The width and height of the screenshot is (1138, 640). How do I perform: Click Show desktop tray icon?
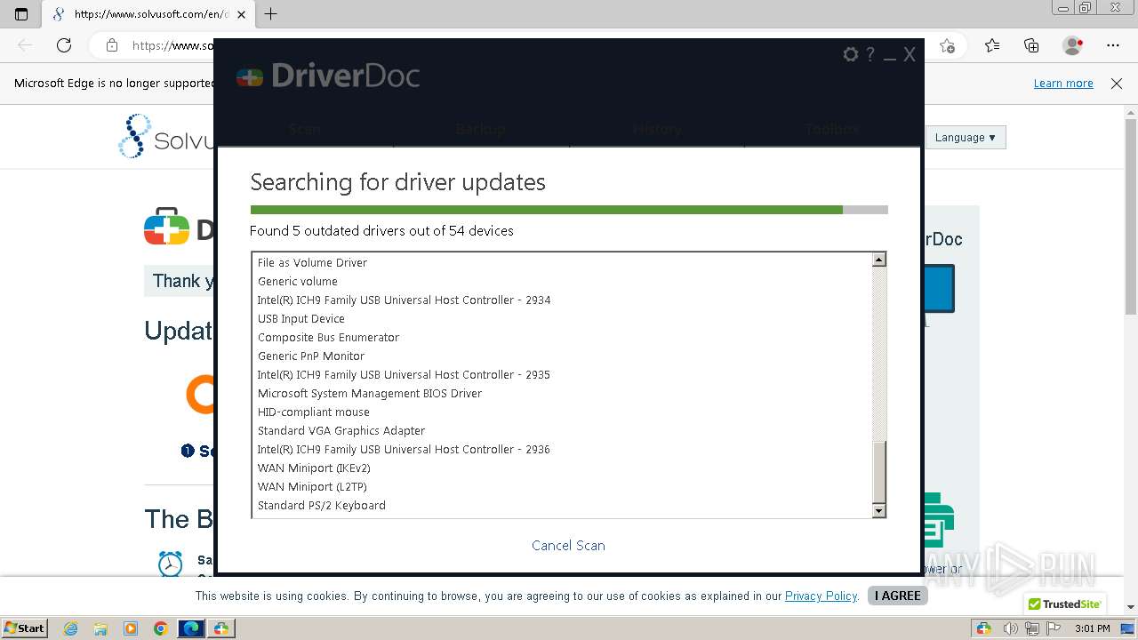[1127, 628]
